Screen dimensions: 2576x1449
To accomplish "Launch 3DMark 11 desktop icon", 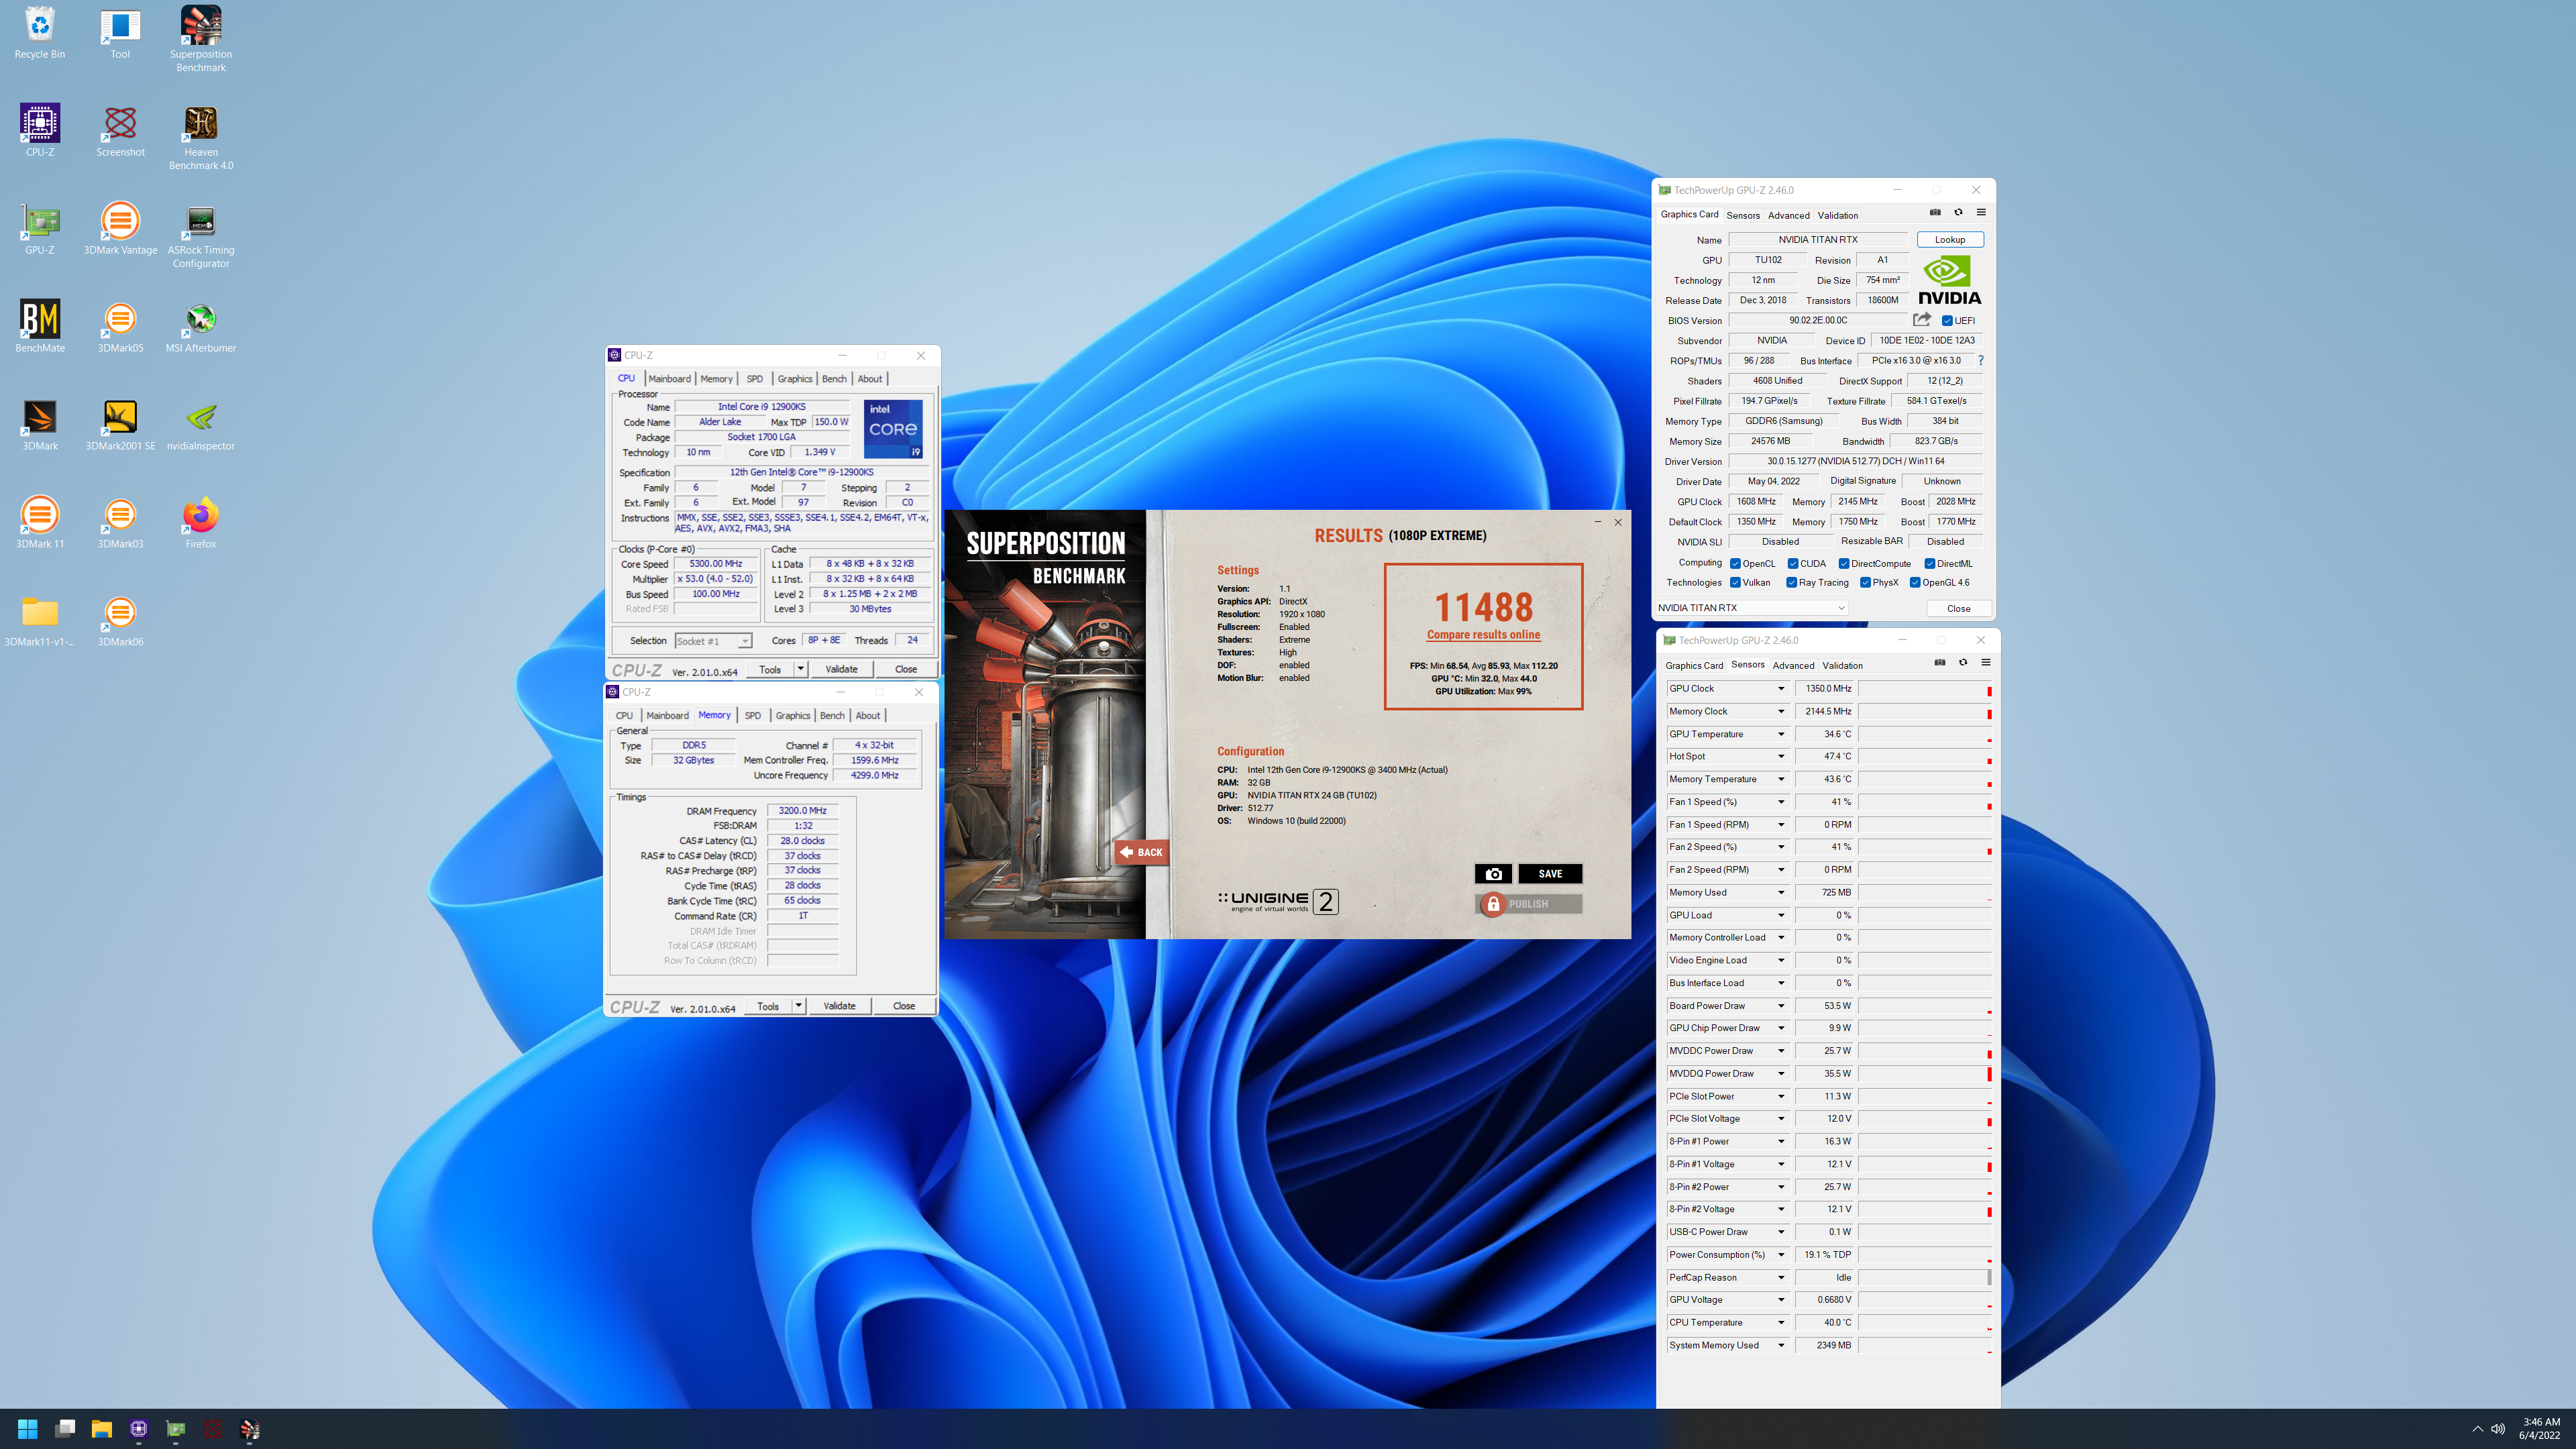I will click(x=40, y=522).
